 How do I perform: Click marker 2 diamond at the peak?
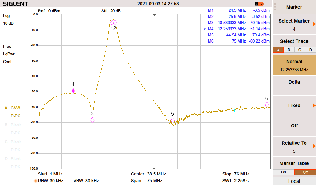[115, 23]
